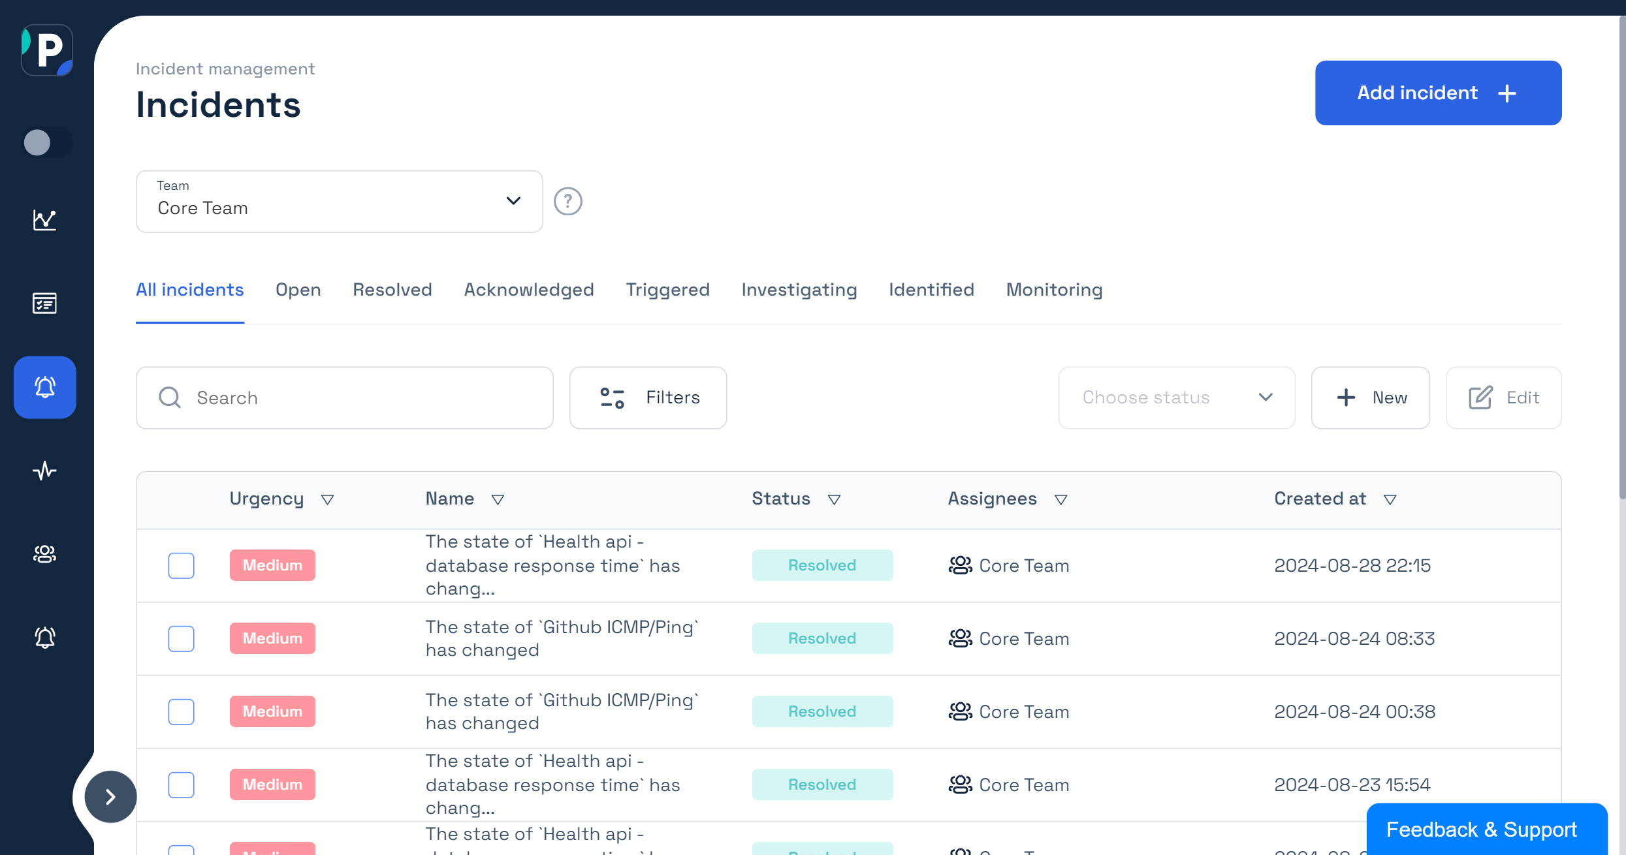Viewport: 1626px width, 855px height.
Task: Open the heartbeat pulse sidebar icon
Action: point(44,471)
